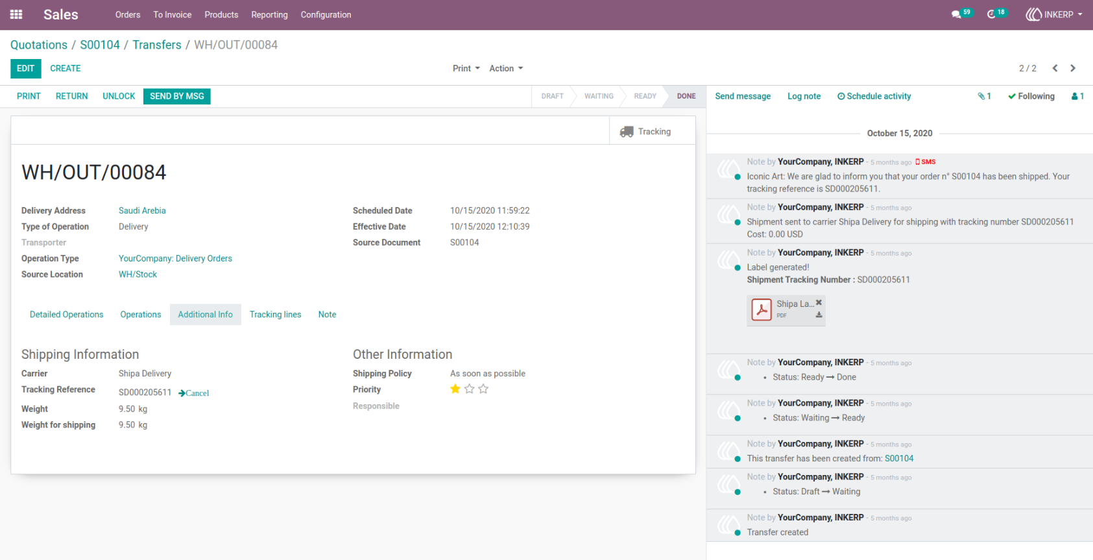Open the apps grid menu icon

[16, 14]
